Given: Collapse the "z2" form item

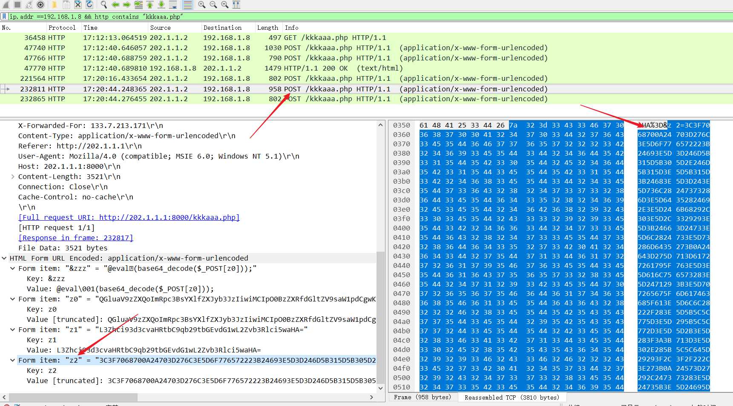Looking at the screenshot, I should pyautogui.click(x=13, y=360).
